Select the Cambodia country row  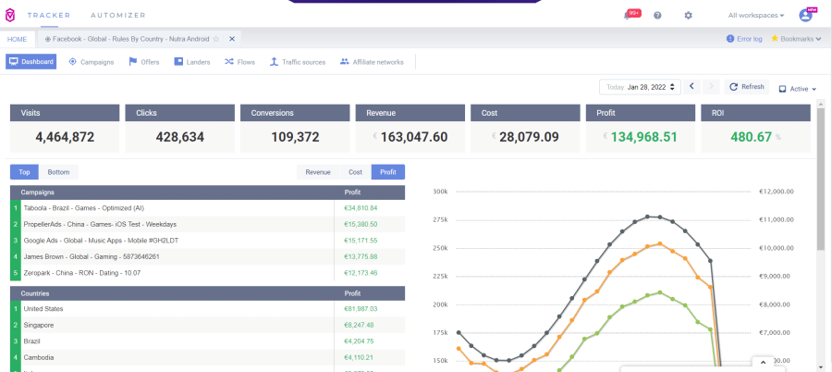click(x=207, y=357)
